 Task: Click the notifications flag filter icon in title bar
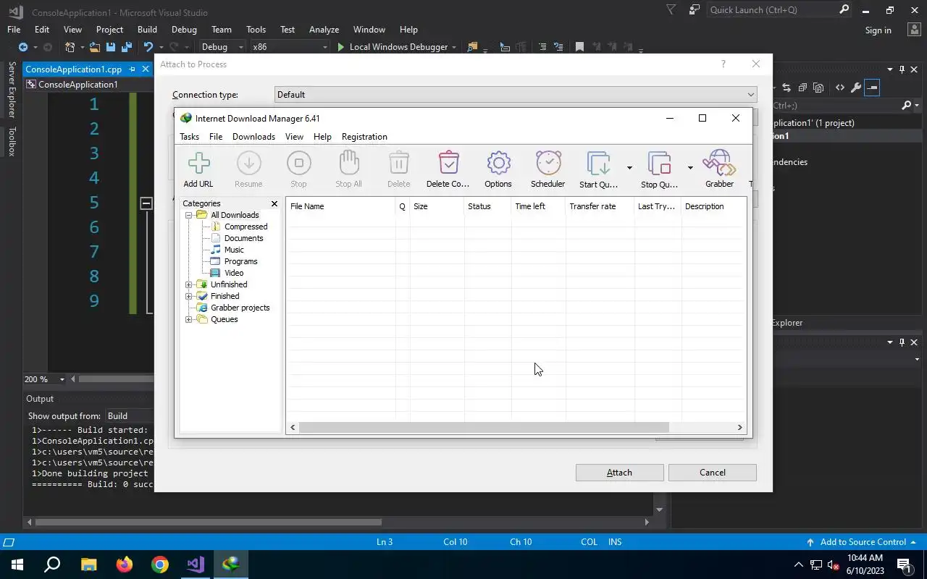pos(671,10)
